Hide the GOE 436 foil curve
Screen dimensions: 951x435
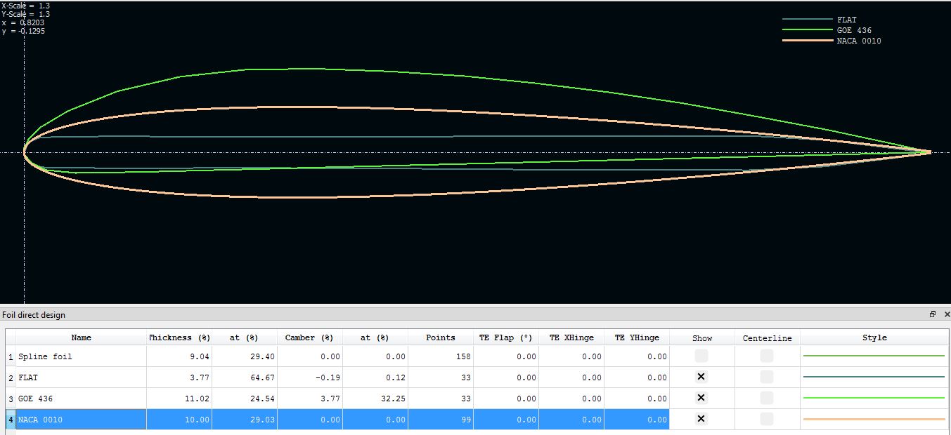coord(701,399)
